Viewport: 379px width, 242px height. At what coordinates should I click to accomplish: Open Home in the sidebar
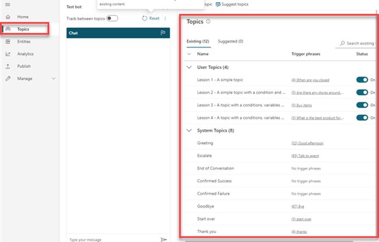click(23, 17)
